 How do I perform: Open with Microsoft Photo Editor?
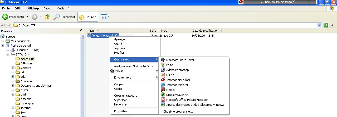[x=180, y=60]
